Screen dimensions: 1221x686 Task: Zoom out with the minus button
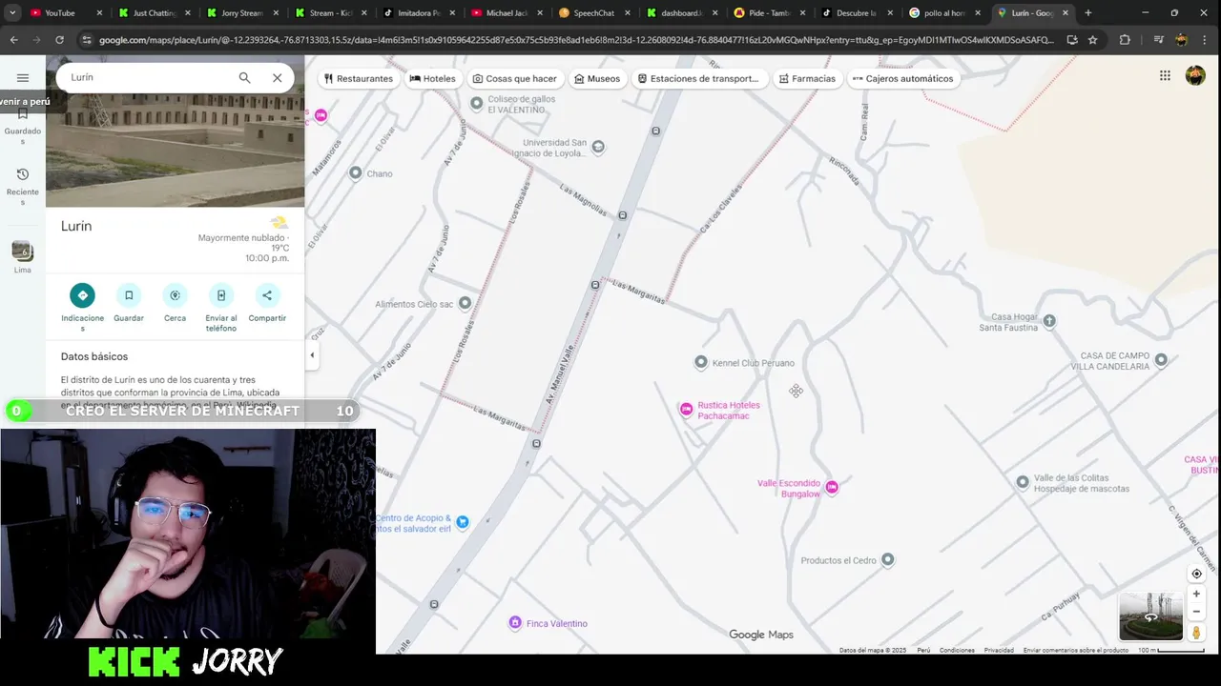point(1196,612)
